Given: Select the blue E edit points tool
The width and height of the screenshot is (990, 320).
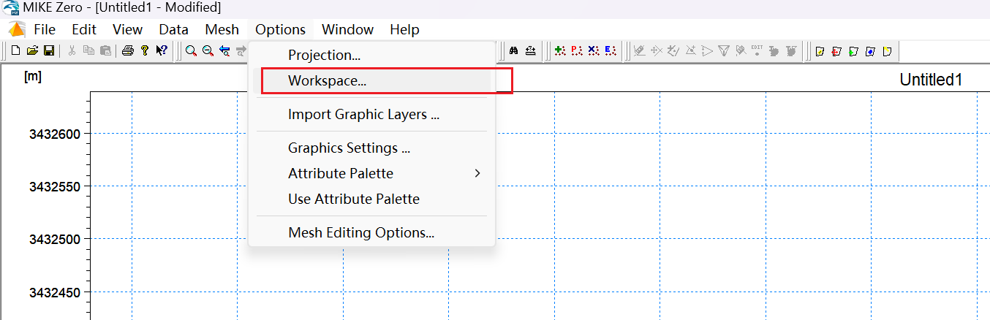Looking at the screenshot, I should click(x=610, y=50).
